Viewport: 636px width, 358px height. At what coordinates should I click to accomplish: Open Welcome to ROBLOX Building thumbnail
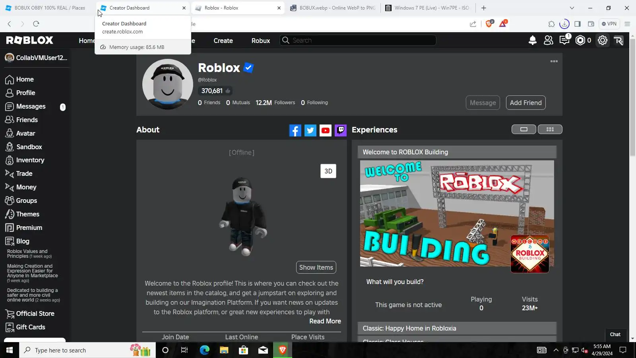pos(457,214)
